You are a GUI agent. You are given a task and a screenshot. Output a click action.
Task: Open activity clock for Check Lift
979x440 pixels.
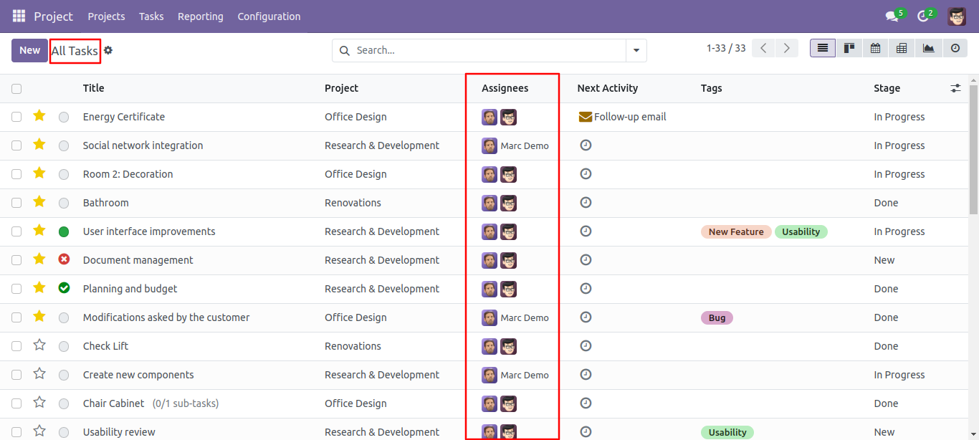(586, 345)
